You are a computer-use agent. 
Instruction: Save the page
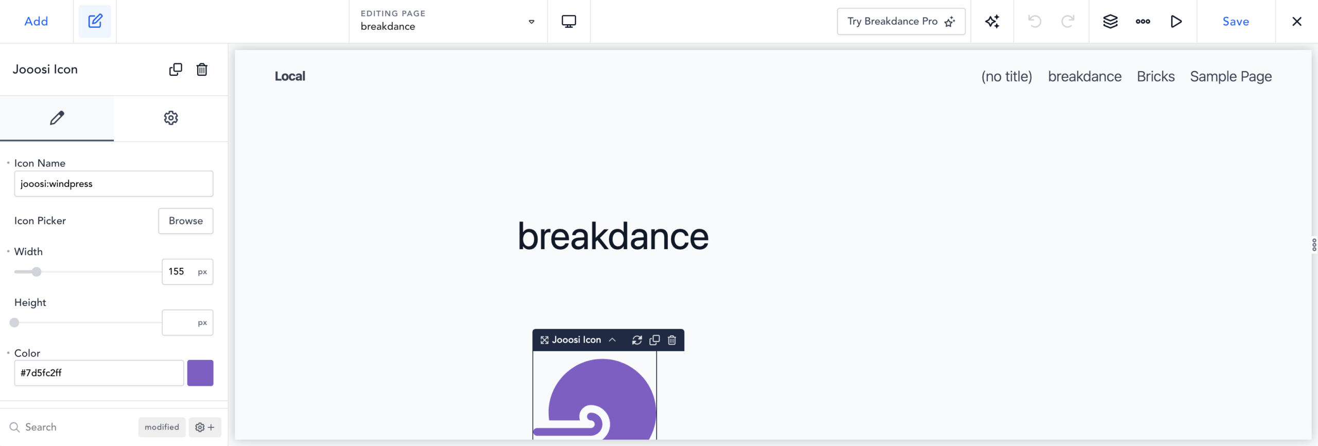1236,21
